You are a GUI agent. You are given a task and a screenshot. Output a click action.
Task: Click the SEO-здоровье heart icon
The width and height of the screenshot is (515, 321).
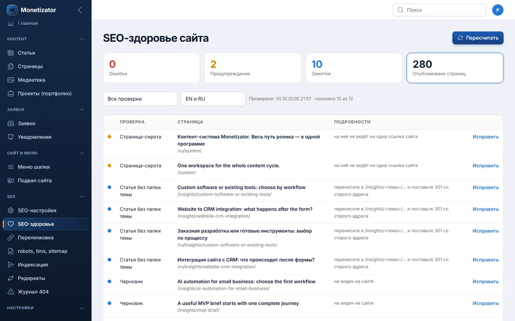coord(11,224)
